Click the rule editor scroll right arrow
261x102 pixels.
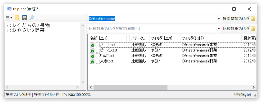tap(77, 87)
